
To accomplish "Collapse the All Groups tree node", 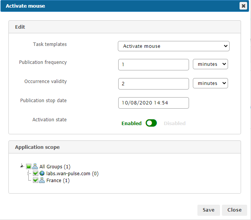I will pos(21,166).
